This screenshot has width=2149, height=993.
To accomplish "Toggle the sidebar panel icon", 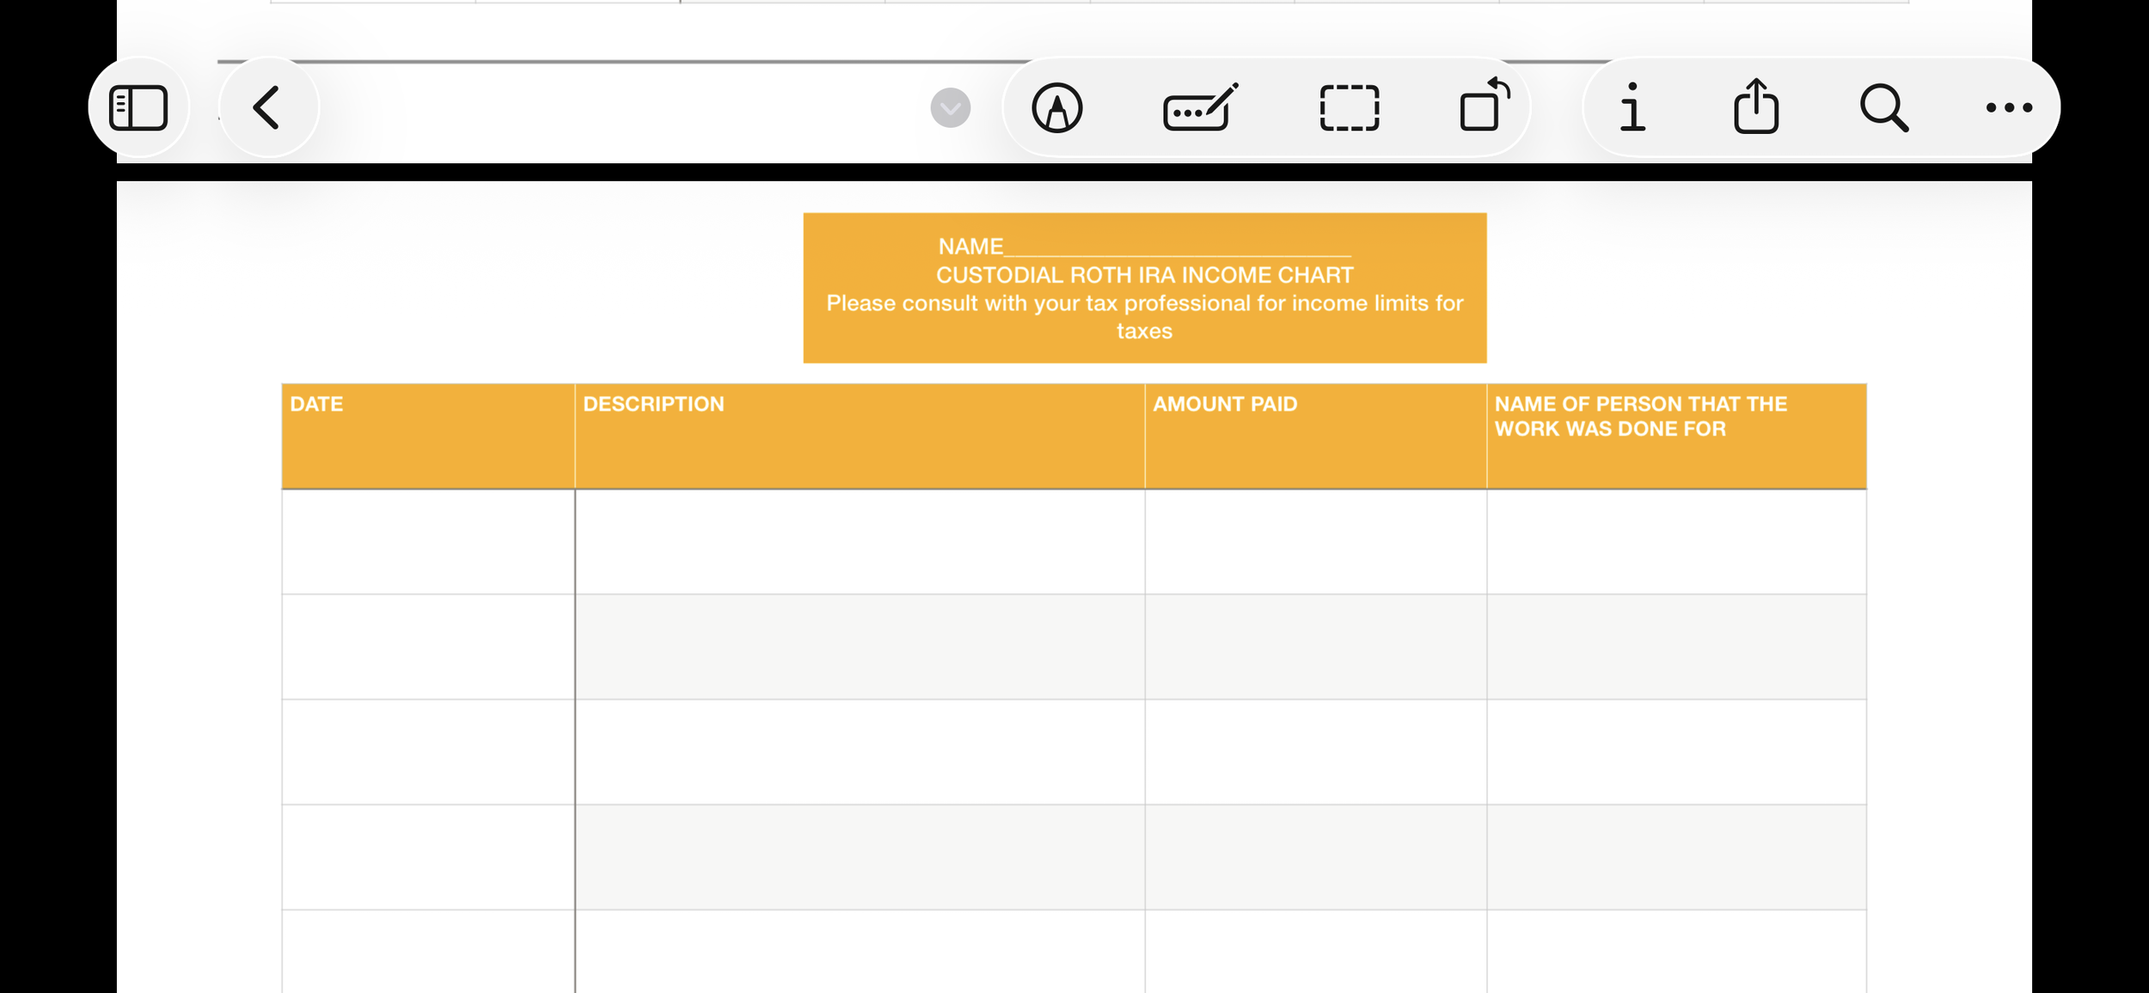I will click(138, 108).
